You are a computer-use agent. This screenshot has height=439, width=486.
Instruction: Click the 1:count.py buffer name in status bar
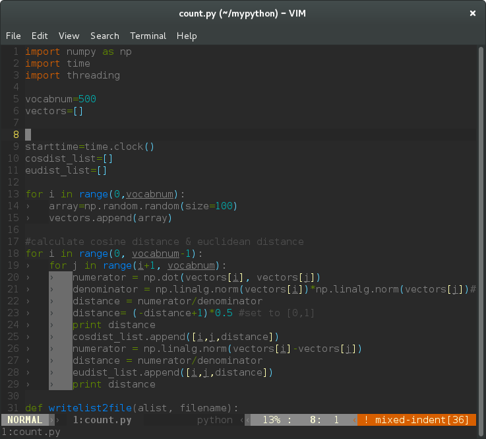(x=102, y=420)
